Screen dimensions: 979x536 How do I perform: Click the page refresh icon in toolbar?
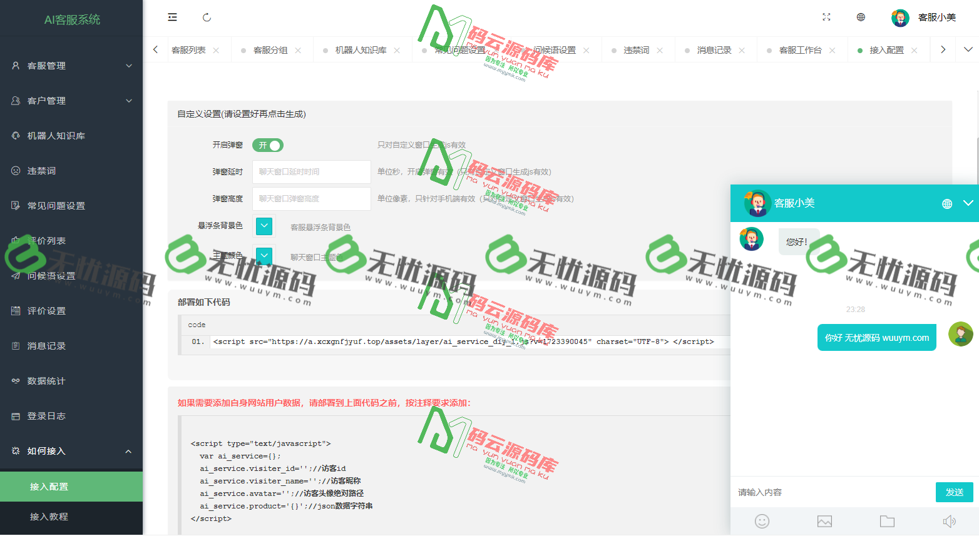(207, 17)
